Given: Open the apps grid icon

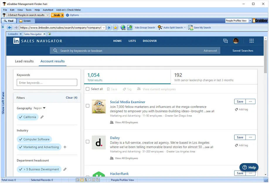Looking at the screenshot, I should [251, 41].
